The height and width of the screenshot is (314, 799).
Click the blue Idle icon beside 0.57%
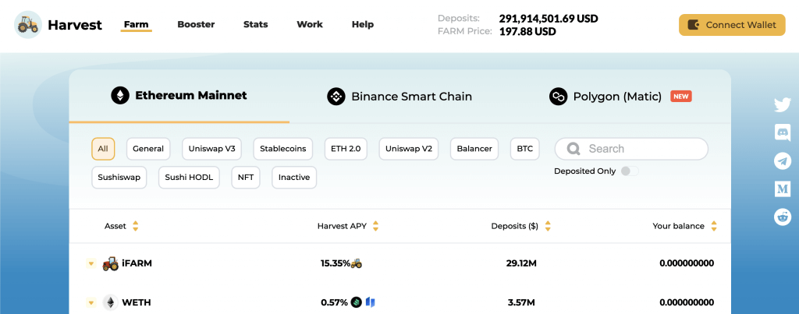pos(371,302)
